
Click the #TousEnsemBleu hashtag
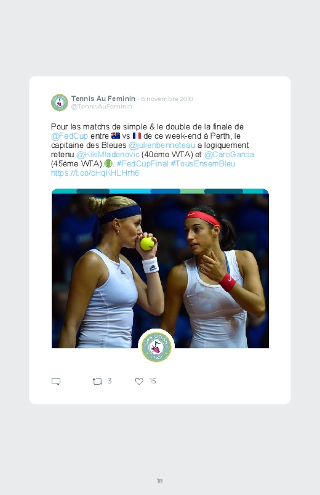[x=203, y=163]
